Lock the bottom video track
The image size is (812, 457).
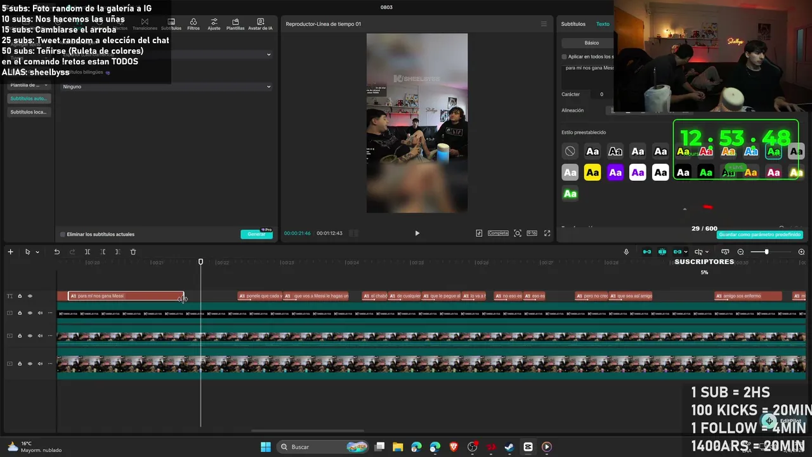[x=20, y=364]
